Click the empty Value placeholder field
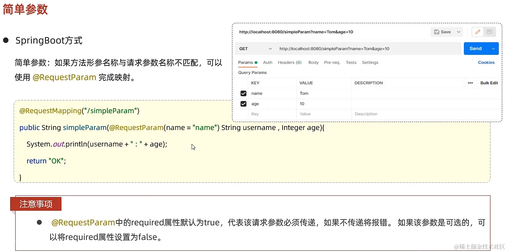Screen dimensions: 507x252 pyautogui.click(x=324, y=114)
